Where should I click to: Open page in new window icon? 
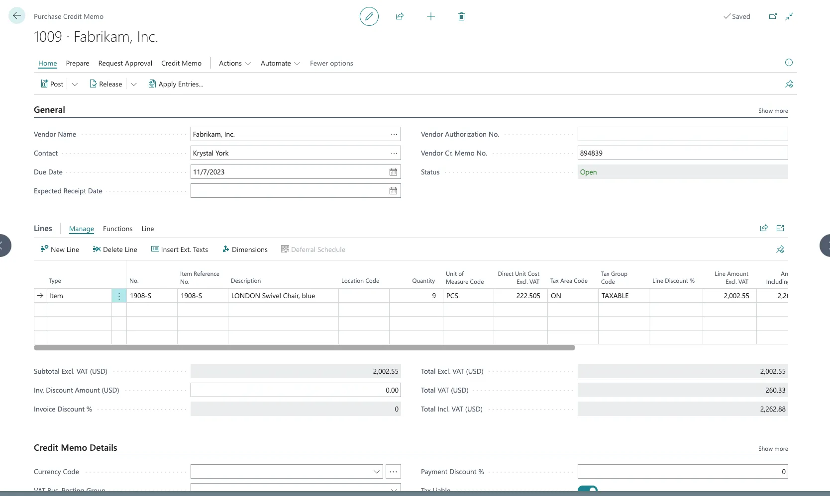[x=773, y=16]
